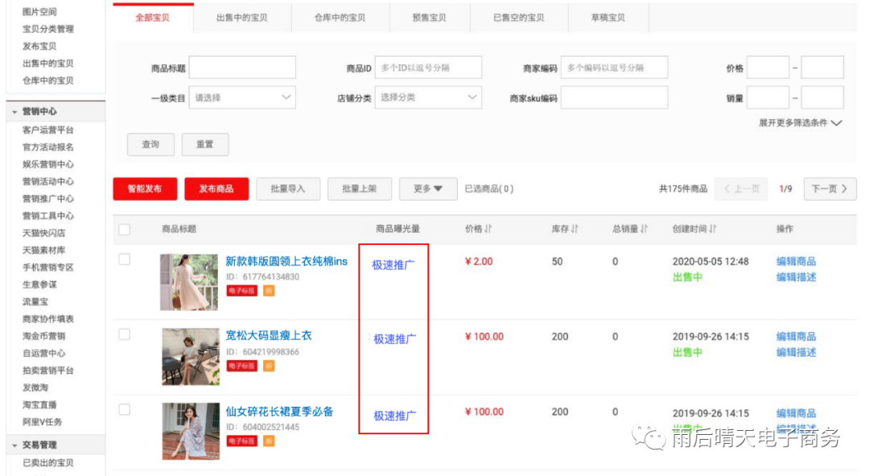The width and height of the screenshot is (869, 476).
Task: Click 编辑商品 for the ¥2.00 item
Action: pos(797,261)
